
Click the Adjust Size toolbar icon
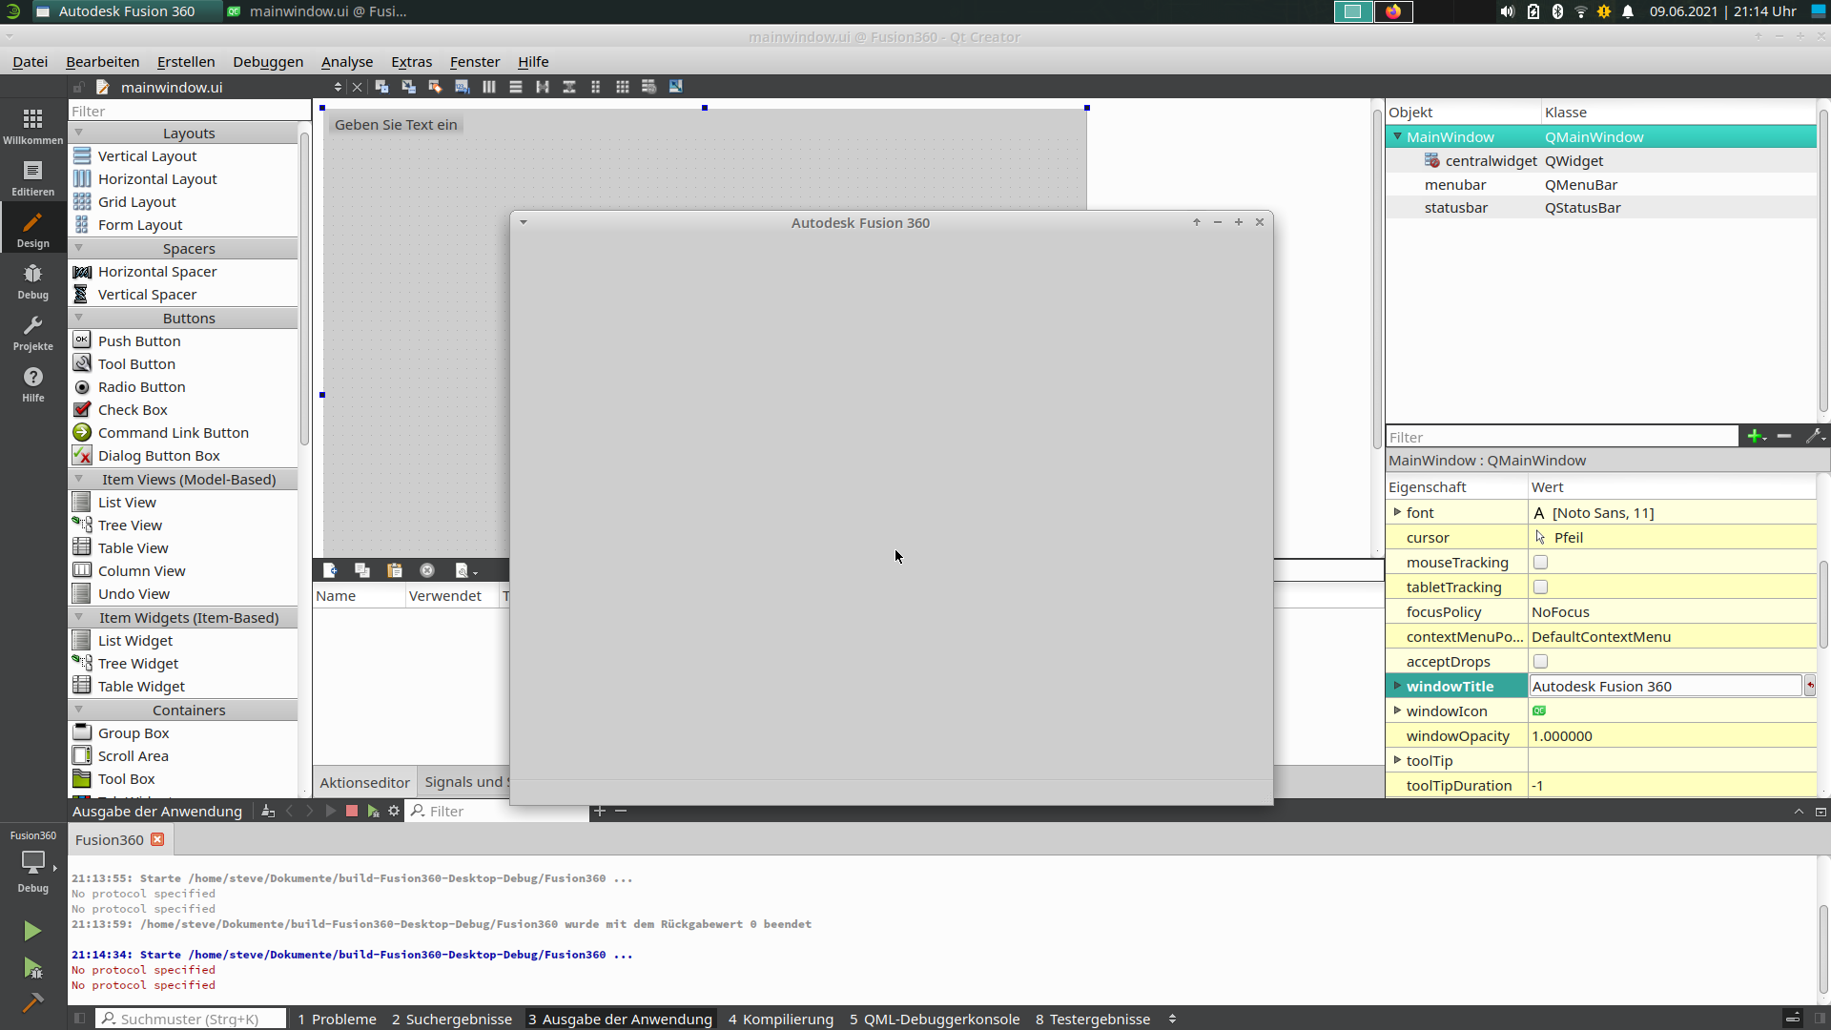click(675, 87)
